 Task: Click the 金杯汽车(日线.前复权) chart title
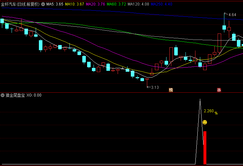pos(20,4)
